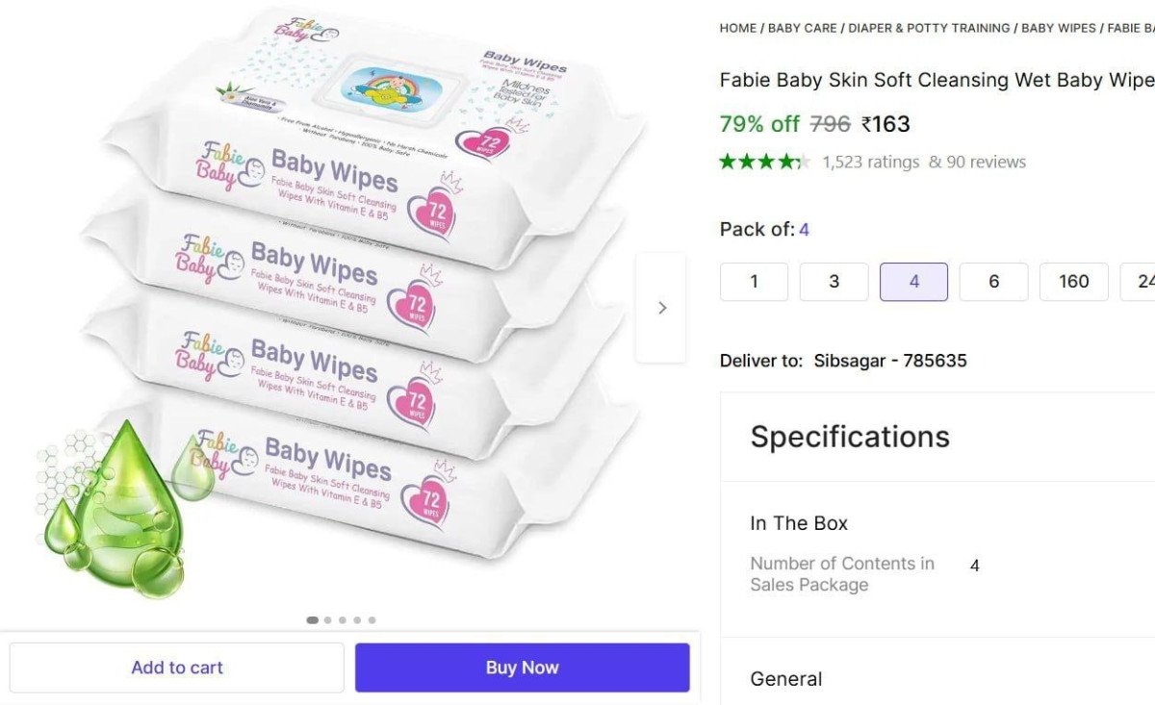Click the next image arrow chevron
Viewport: 1155px width, 705px height.
coord(661,308)
